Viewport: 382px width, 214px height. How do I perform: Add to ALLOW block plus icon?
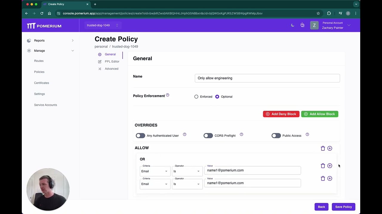click(x=329, y=148)
